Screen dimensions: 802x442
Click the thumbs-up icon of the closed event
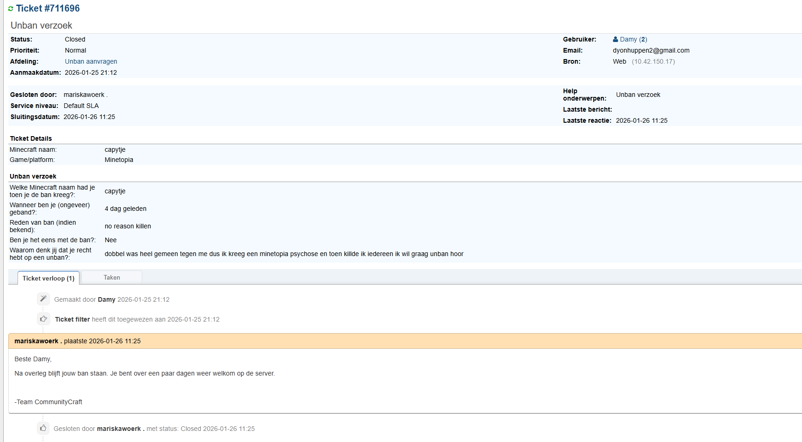(x=43, y=428)
